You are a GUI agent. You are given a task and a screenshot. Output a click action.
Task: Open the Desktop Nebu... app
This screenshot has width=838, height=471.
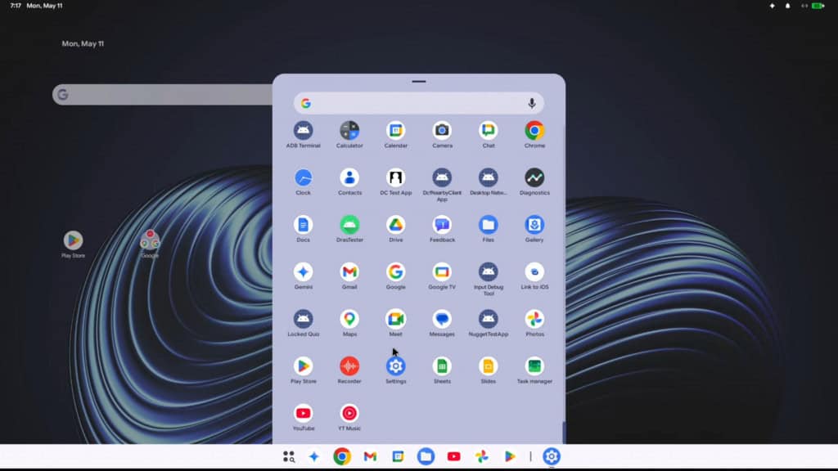point(488,177)
